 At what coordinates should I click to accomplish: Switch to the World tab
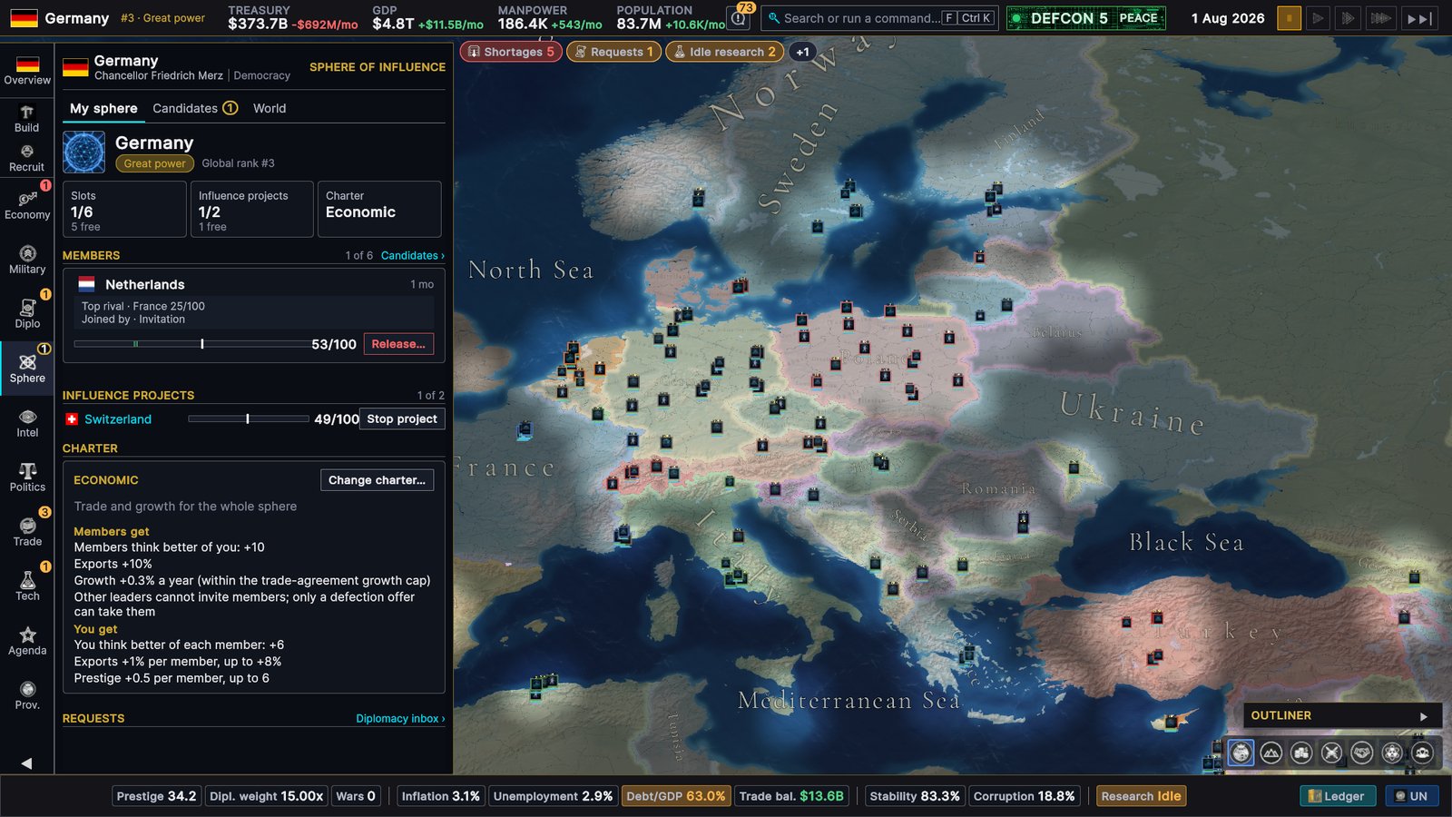tap(270, 108)
